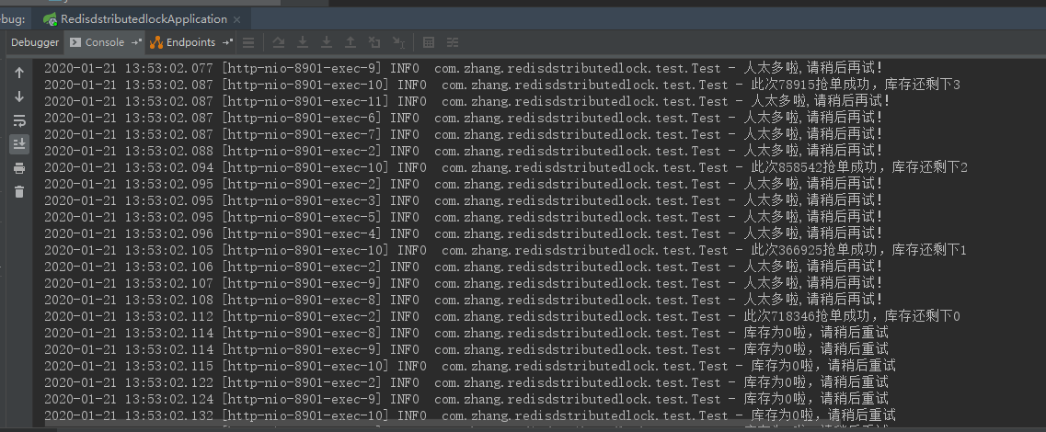Click the Step Over toolbar icon
The width and height of the screenshot is (1046, 432).
click(x=278, y=42)
